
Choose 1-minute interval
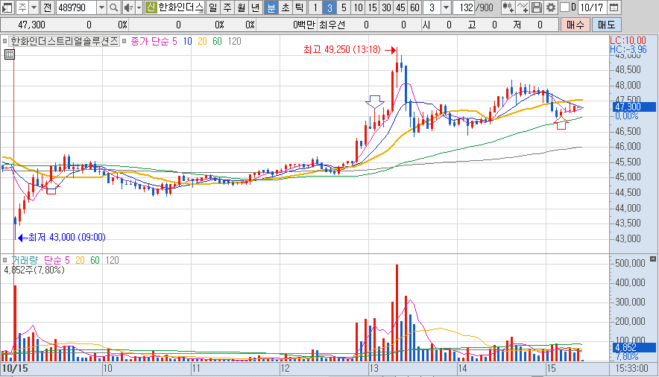[x=315, y=7]
